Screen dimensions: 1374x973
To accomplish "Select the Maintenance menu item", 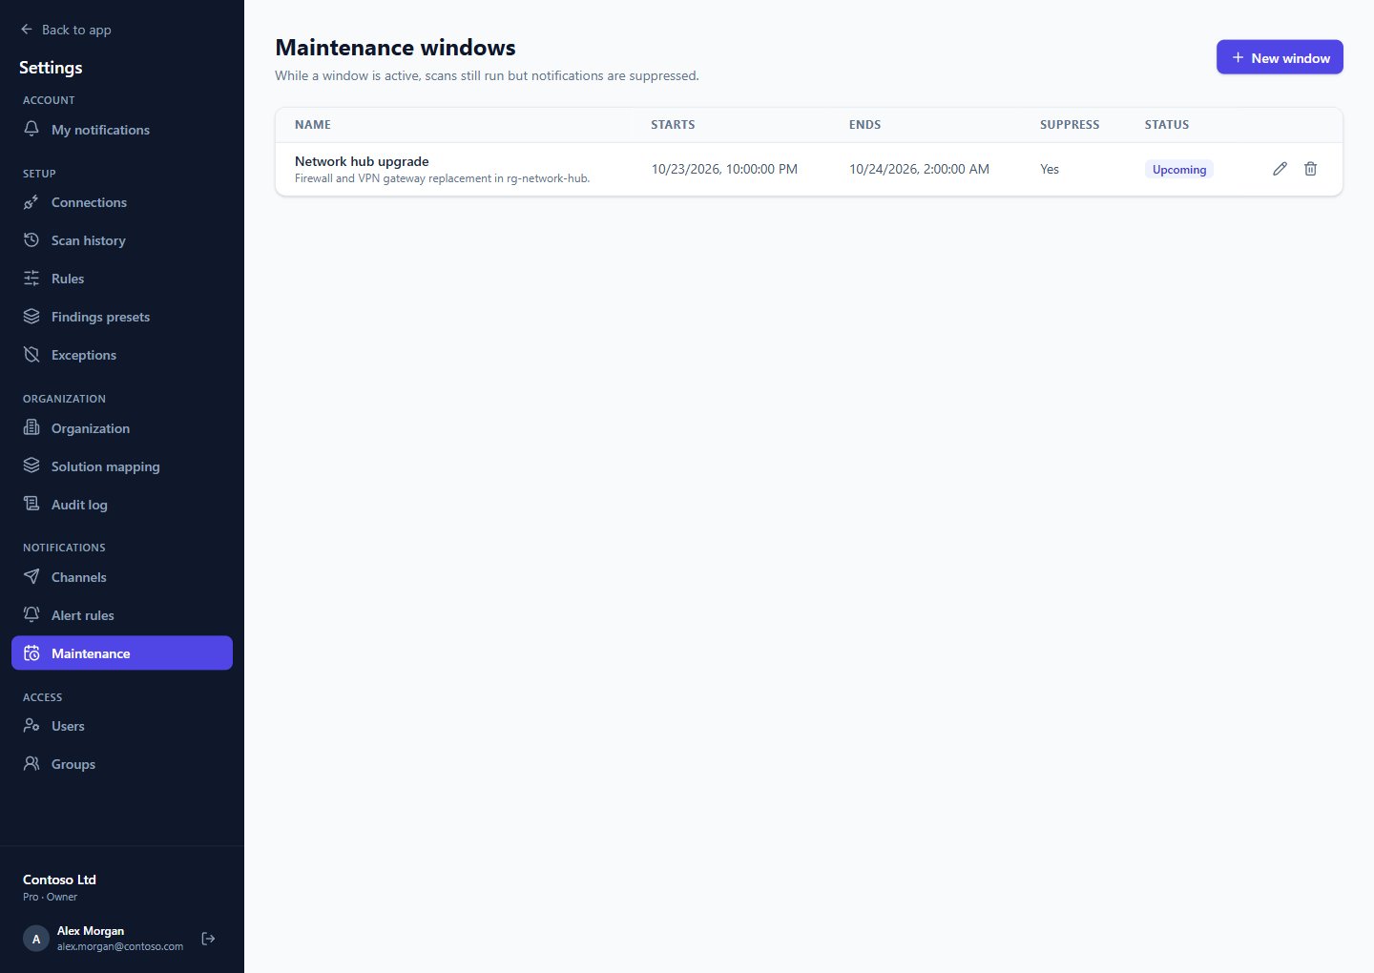I will (122, 653).
